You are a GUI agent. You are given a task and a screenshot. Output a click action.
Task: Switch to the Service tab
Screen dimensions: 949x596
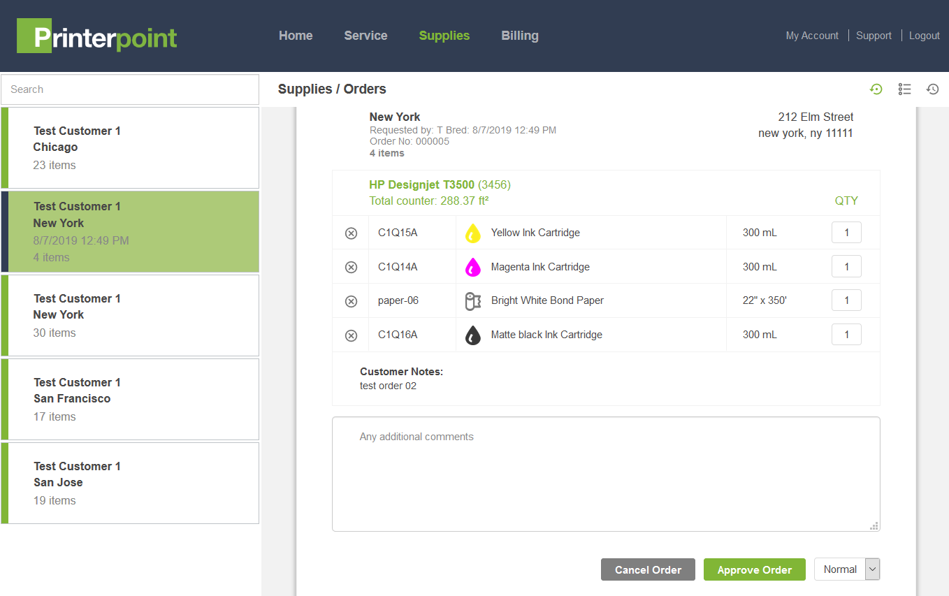[365, 36]
